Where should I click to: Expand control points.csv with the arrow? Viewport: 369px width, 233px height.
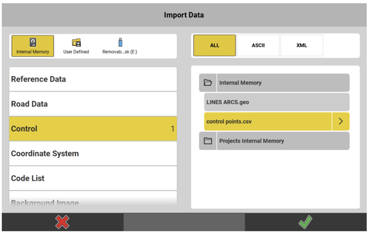click(x=340, y=122)
